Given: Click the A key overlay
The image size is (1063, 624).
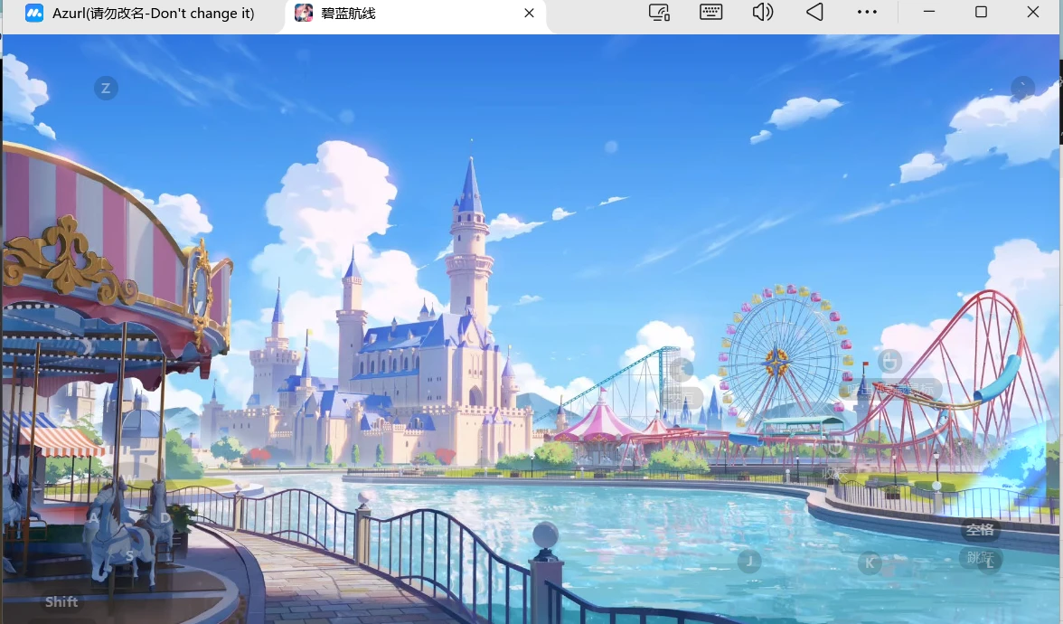Looking at the screenshot, I should (x=94, y=517).
